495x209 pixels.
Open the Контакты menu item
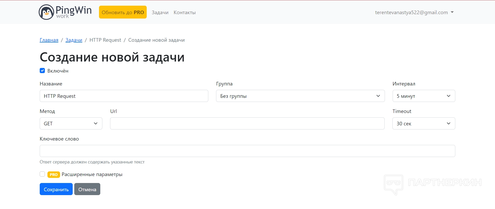pyautogui.click(x=185, y=12)
